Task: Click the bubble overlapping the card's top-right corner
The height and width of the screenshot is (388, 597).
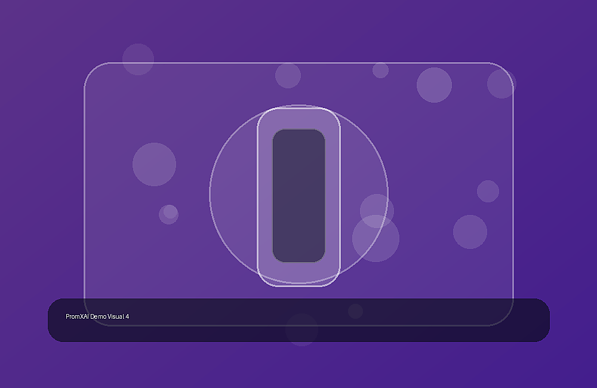Action: [x=501, y=84]
